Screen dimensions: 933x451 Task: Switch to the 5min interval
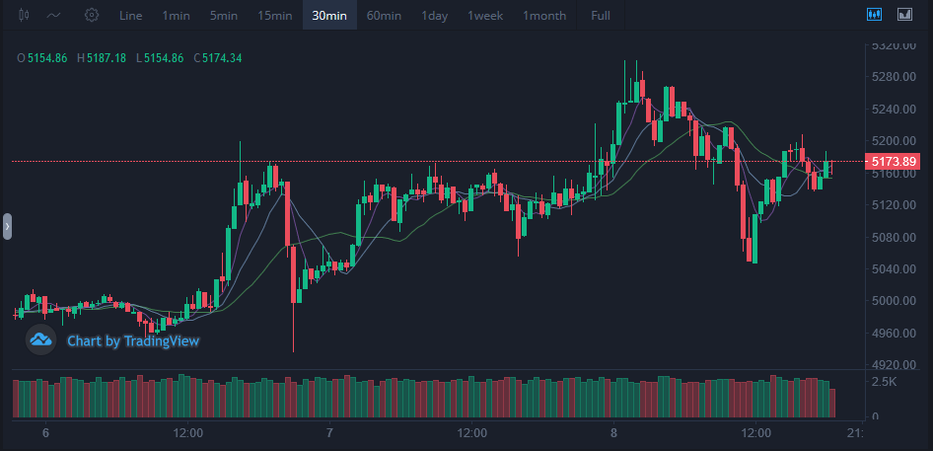pyautogui.click(x=224, y=16)
